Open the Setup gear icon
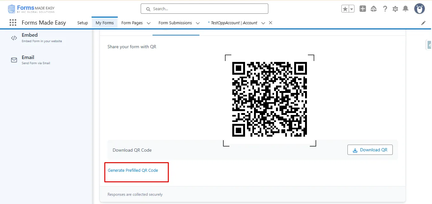 point(395,9)
